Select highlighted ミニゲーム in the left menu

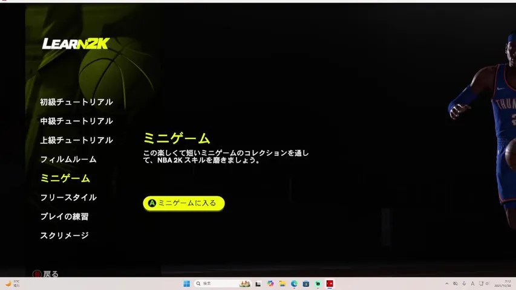65,179
